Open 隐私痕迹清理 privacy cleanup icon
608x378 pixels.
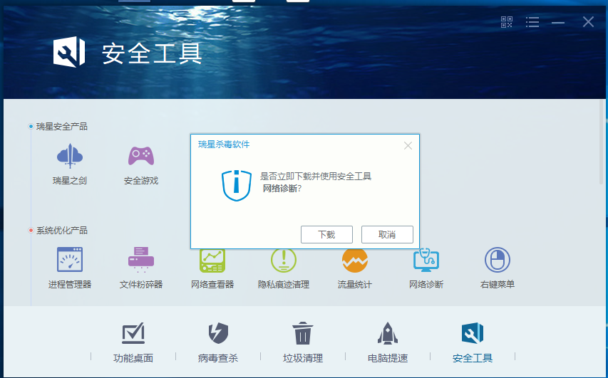click(x=284, y=261)
